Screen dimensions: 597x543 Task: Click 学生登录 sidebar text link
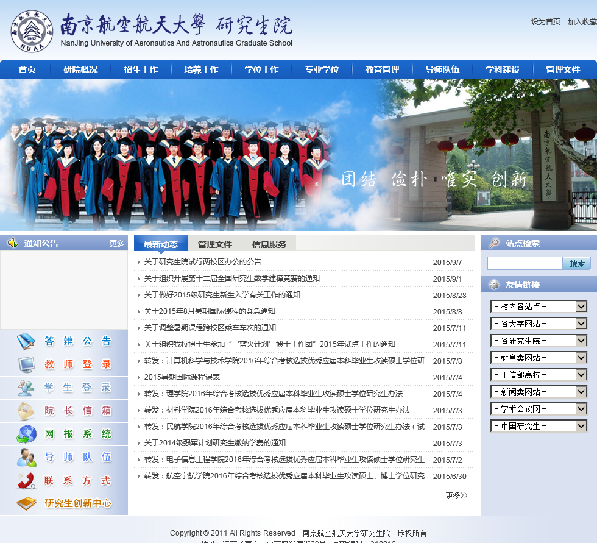pos(78,388)
